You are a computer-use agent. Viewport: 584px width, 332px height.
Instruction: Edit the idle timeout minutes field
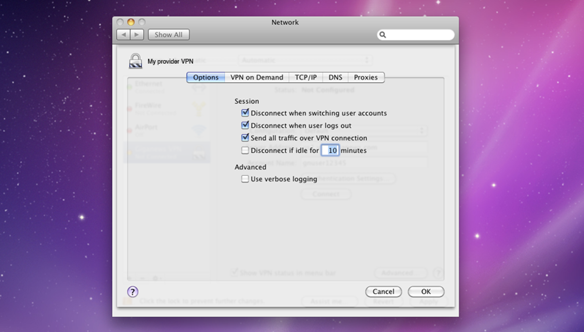(330, 150)
